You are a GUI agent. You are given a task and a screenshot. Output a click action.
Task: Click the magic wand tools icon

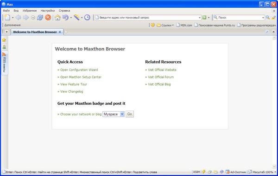click(76, 18)
